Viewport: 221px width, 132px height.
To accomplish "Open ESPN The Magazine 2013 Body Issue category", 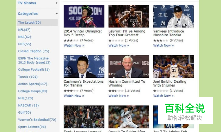I will [34, 60].
